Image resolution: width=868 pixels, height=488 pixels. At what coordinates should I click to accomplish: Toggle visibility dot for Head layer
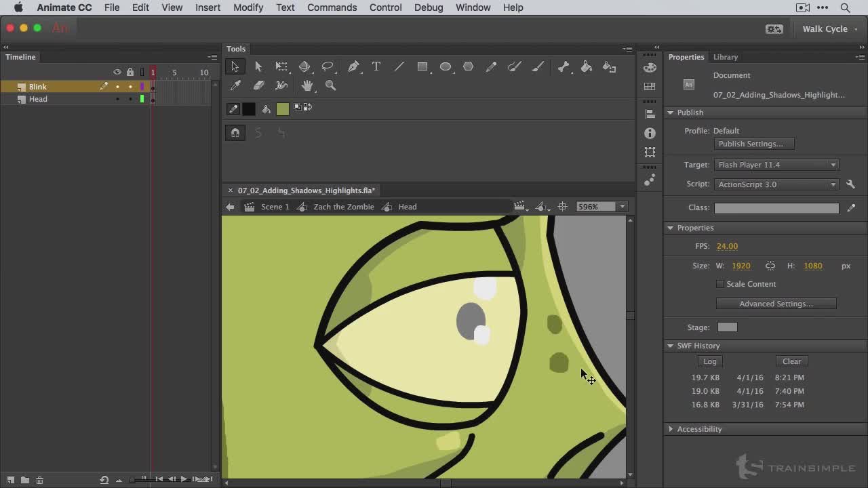(117, 99)
